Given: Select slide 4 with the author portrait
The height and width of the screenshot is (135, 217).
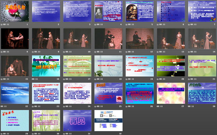Looking at the screenshot, I should tap(108, 12).
